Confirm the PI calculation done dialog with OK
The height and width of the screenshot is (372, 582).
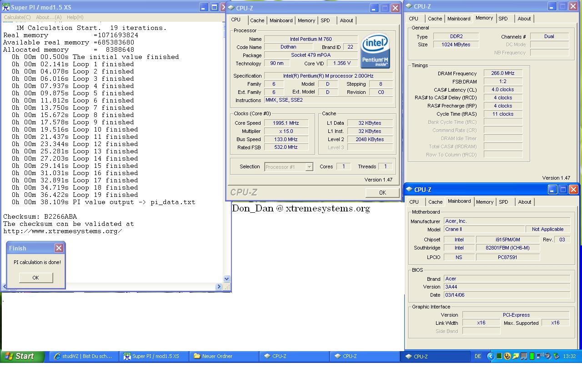point(35,278)
